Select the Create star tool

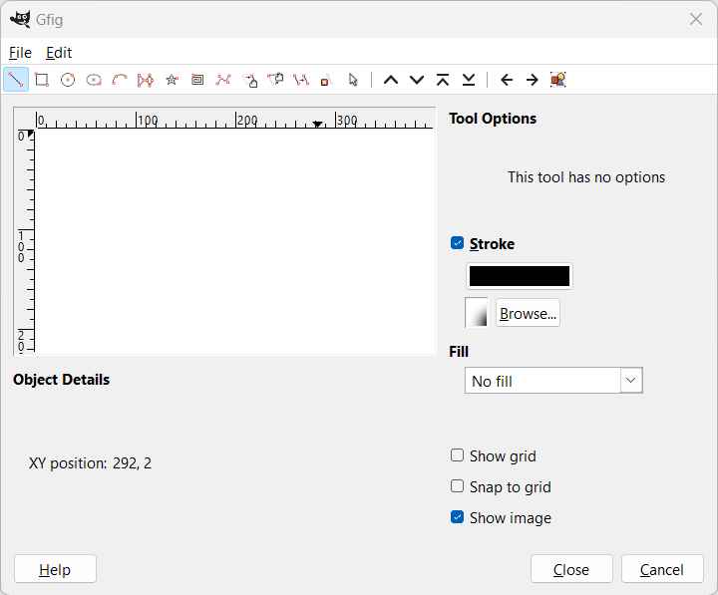pyautogui.click(x=172, y=80)
